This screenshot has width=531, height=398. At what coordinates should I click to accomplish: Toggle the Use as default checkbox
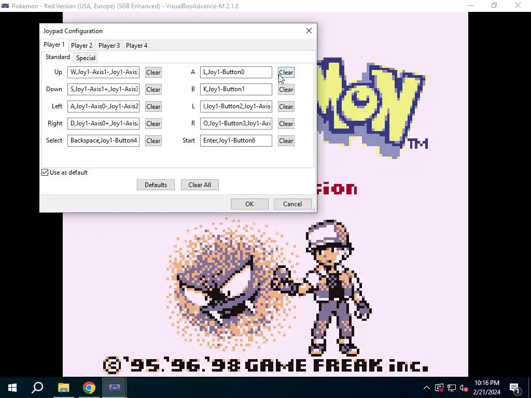(x=45, y=173)
